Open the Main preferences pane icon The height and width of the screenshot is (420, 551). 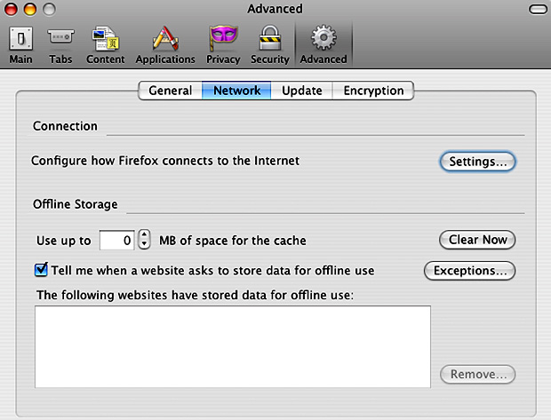point(20,39)
